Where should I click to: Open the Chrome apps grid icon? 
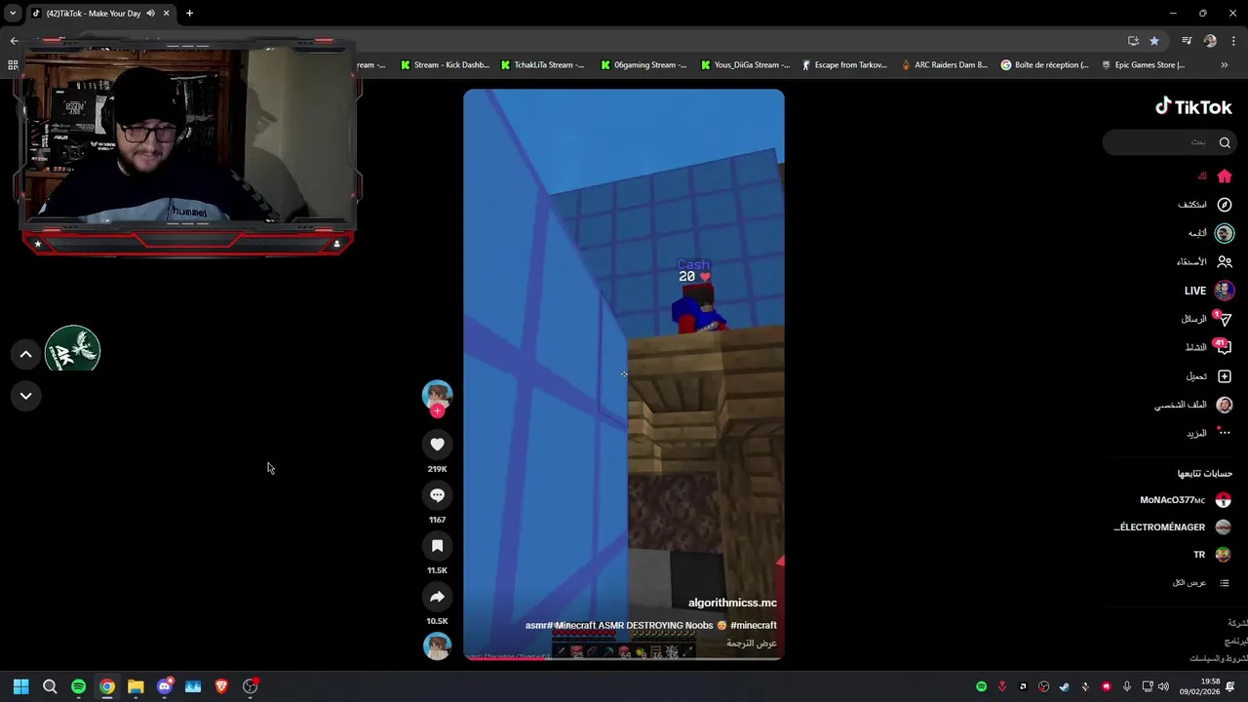click(13, 65)
